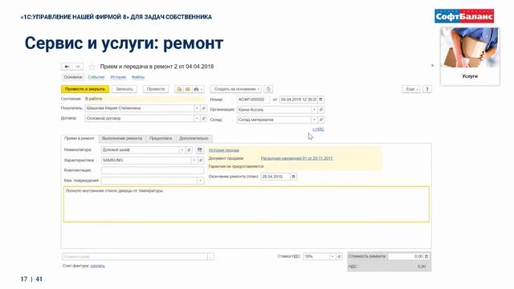The image size is (514, 289).
Task: Expand the Характеристика dropdown list
Action: click(x=194, y=161)
